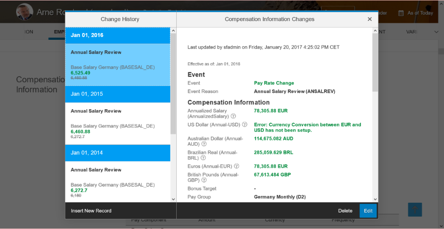Image resolution: width=444 pixels, height=229 pixels.
Task: Click Insert New Record
Action: coord(91,211)
